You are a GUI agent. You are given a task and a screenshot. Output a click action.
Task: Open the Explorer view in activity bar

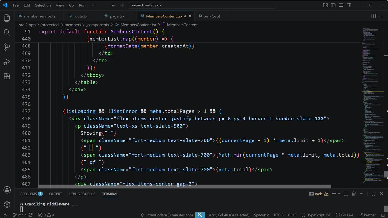pos(7,18)
